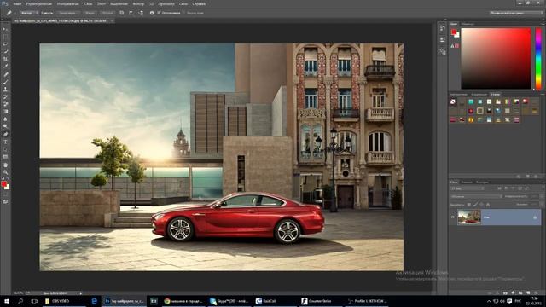
Task: Select the Pen tool in toolbox
Action: (x=6, y=135)
